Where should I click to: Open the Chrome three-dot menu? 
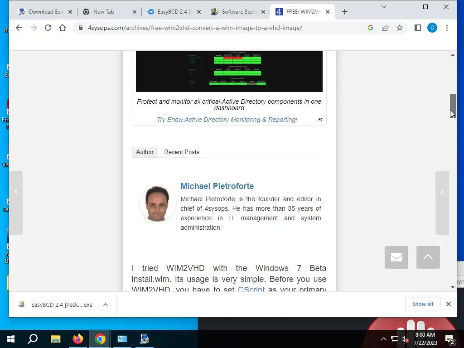click(447, 28)
